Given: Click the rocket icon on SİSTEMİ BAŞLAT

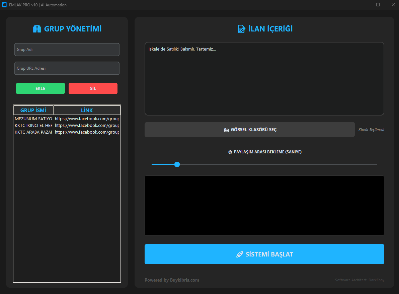Looking at the screenshot, I should coord(239,254).
